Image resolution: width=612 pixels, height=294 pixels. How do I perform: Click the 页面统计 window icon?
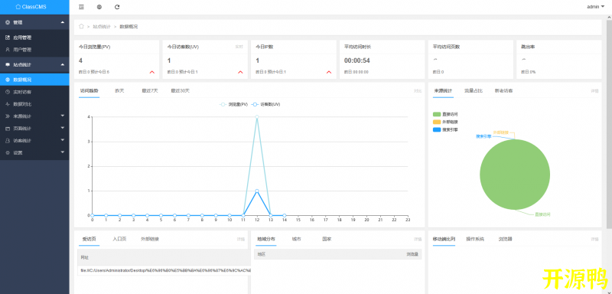tap(8, 129)
